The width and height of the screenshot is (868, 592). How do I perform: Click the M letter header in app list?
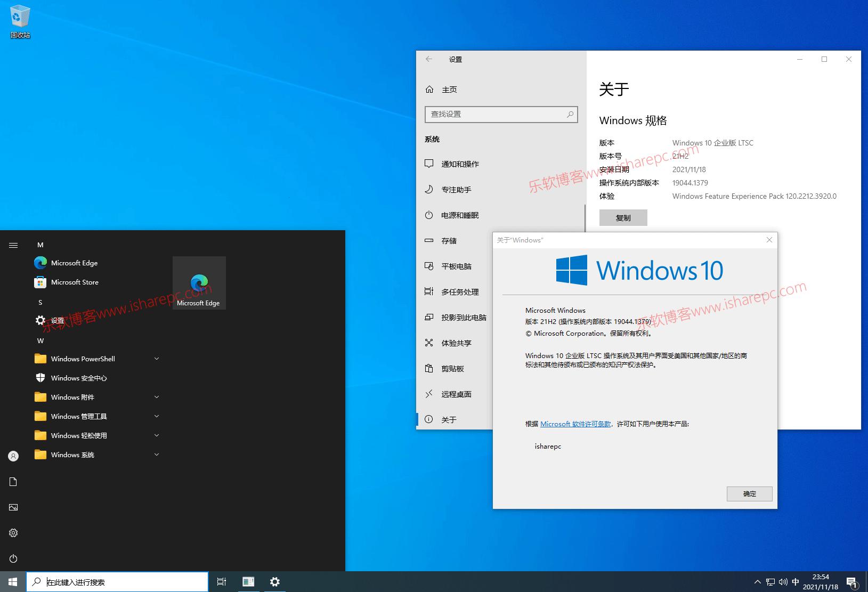(x=40, y=245)
